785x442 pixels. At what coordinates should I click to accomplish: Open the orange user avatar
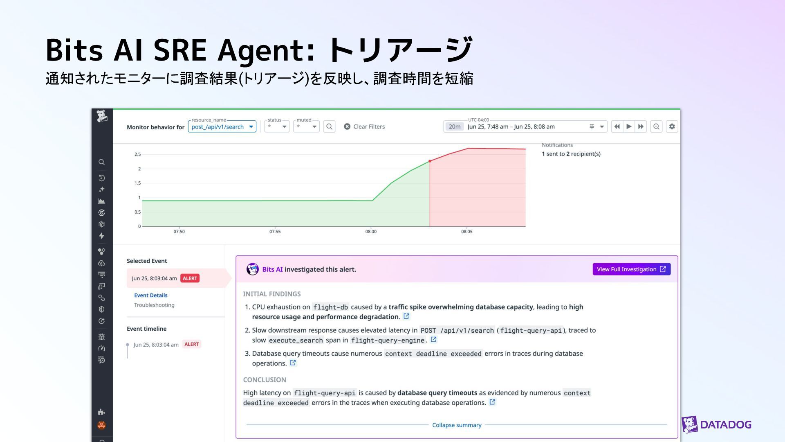coord(101,425)
